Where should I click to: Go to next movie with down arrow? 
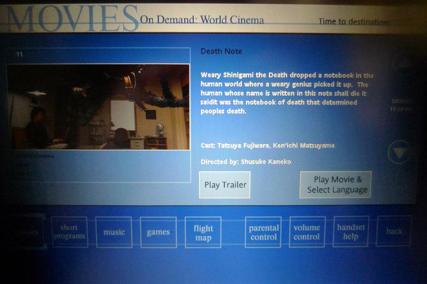399,152
